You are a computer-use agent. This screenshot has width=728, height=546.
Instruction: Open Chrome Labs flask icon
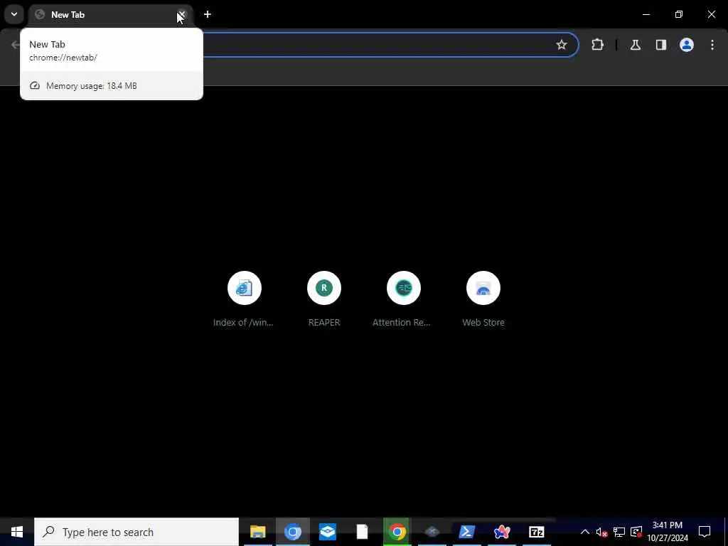pos(636,45)
